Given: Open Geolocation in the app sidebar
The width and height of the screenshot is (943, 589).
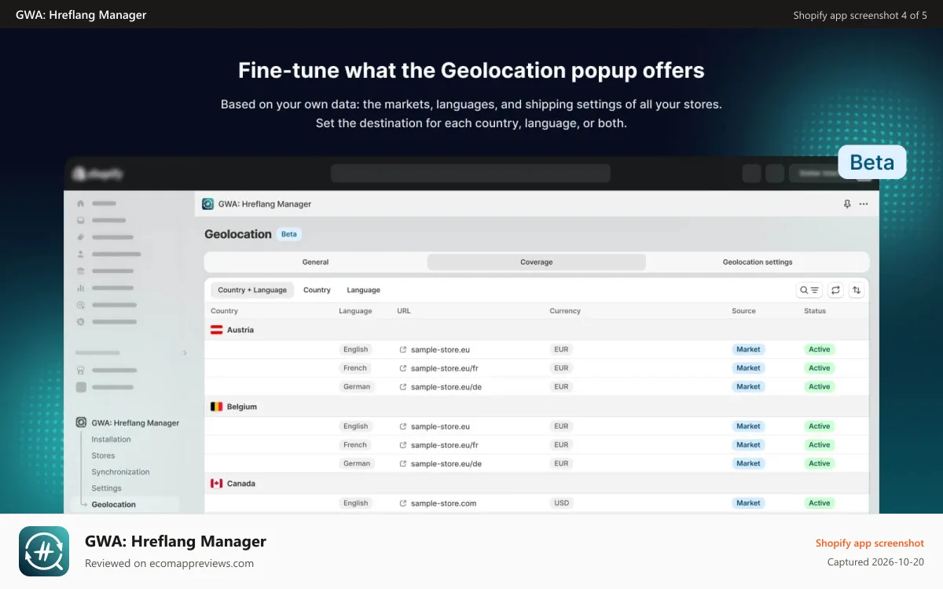Looking at the screenshot, I should (113, 505).
